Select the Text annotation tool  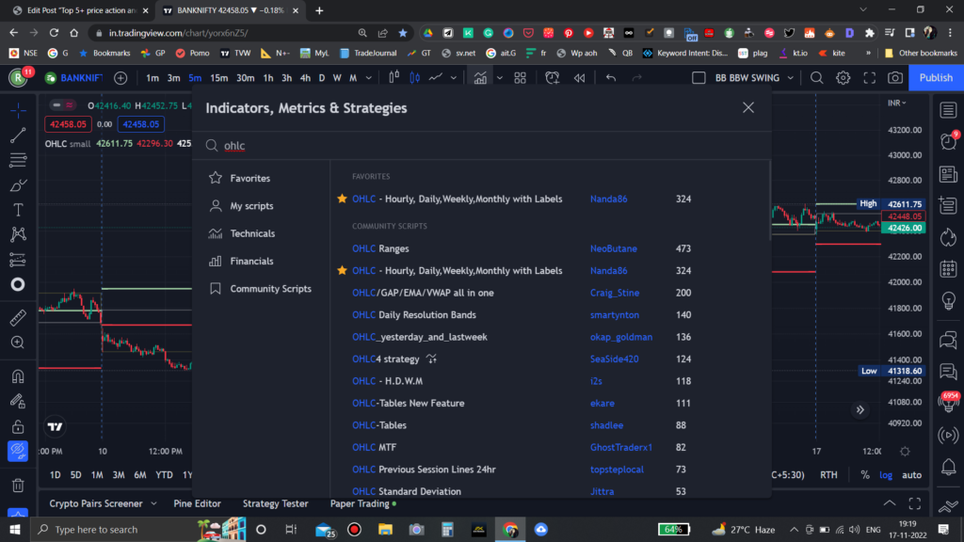coord(18,210)
